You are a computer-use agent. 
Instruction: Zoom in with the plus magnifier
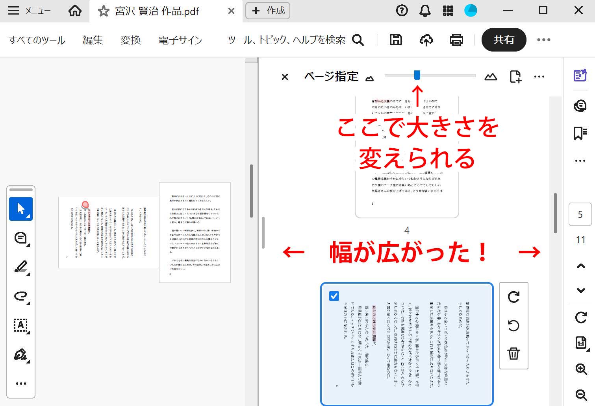coord(581,369)
